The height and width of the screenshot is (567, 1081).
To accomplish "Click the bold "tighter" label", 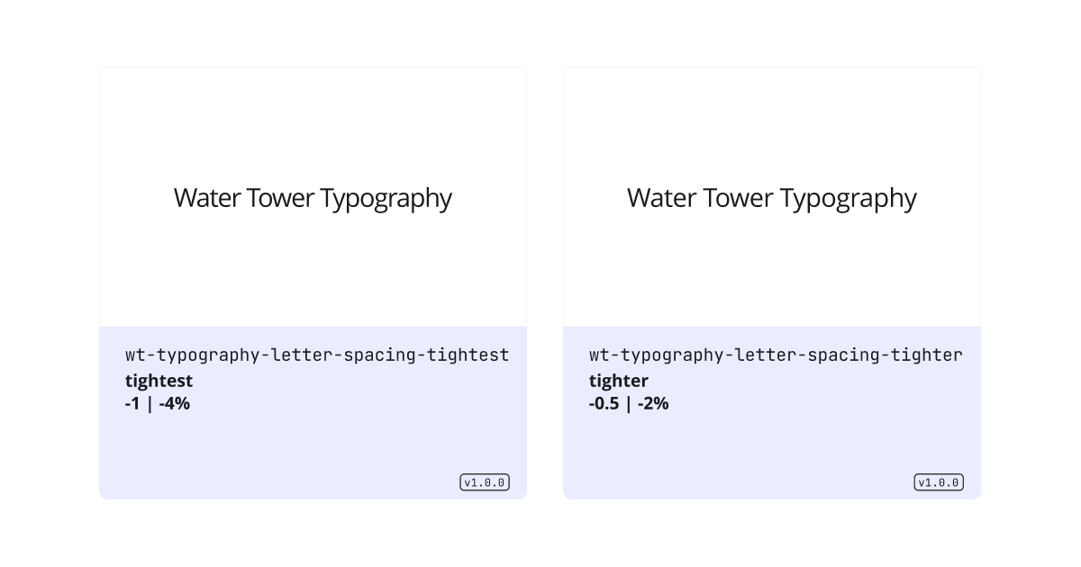I will 619,381.
